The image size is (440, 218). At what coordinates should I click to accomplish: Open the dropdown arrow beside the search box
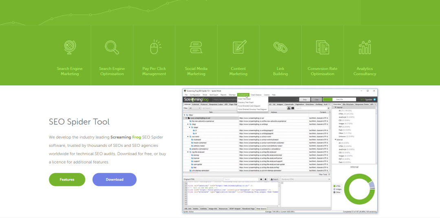(x=329, y=108)
